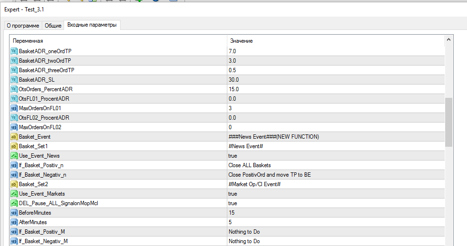The width and height of the screenshot is (467, 246).
Task: Select the 'Входные параметры' tab
Action: point(92,25)
